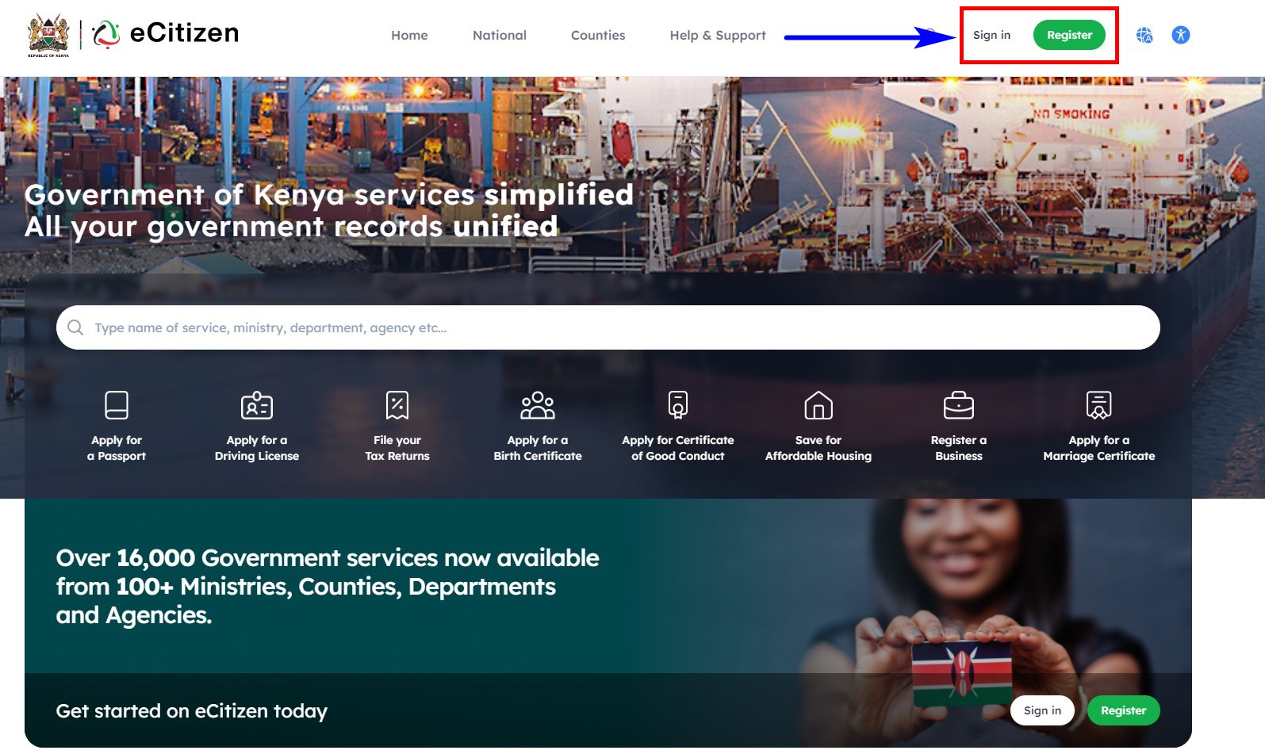
Task: Click Register button in bottom banner
Action: tap(1123, 710)
